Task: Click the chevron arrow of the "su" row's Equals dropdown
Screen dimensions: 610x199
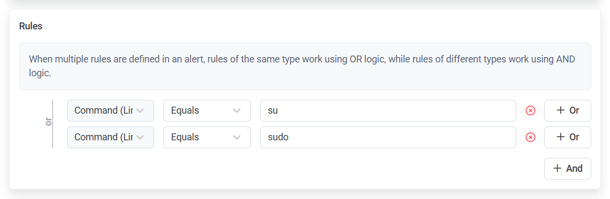Action: point(237,110)
